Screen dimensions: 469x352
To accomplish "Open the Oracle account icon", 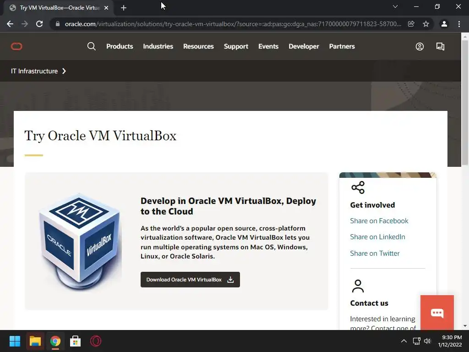I will pos(420,46).
